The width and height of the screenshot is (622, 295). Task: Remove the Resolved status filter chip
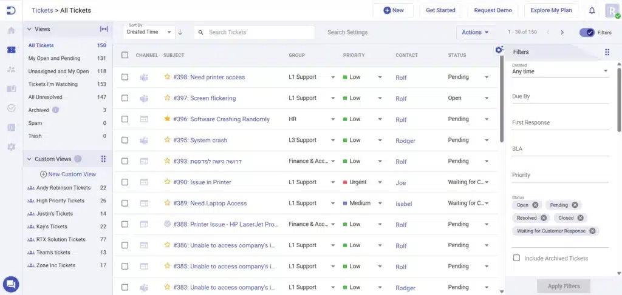click(x=544, y=218)
